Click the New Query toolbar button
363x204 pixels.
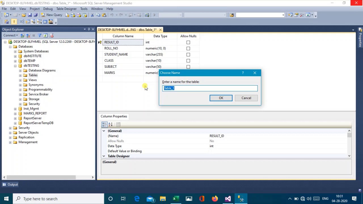tap(52, 15)
